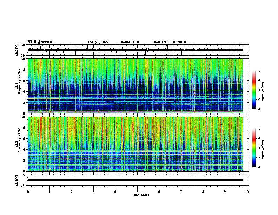The width and height of the screenshot is (278, 215).
Task: Click the "station=OUJ" header text
Action: (x=130, y=42)
